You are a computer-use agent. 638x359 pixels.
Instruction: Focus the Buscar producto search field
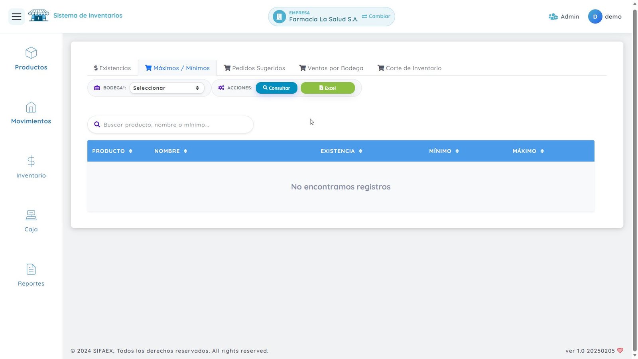pyautogui.click(x=170, y=124)
